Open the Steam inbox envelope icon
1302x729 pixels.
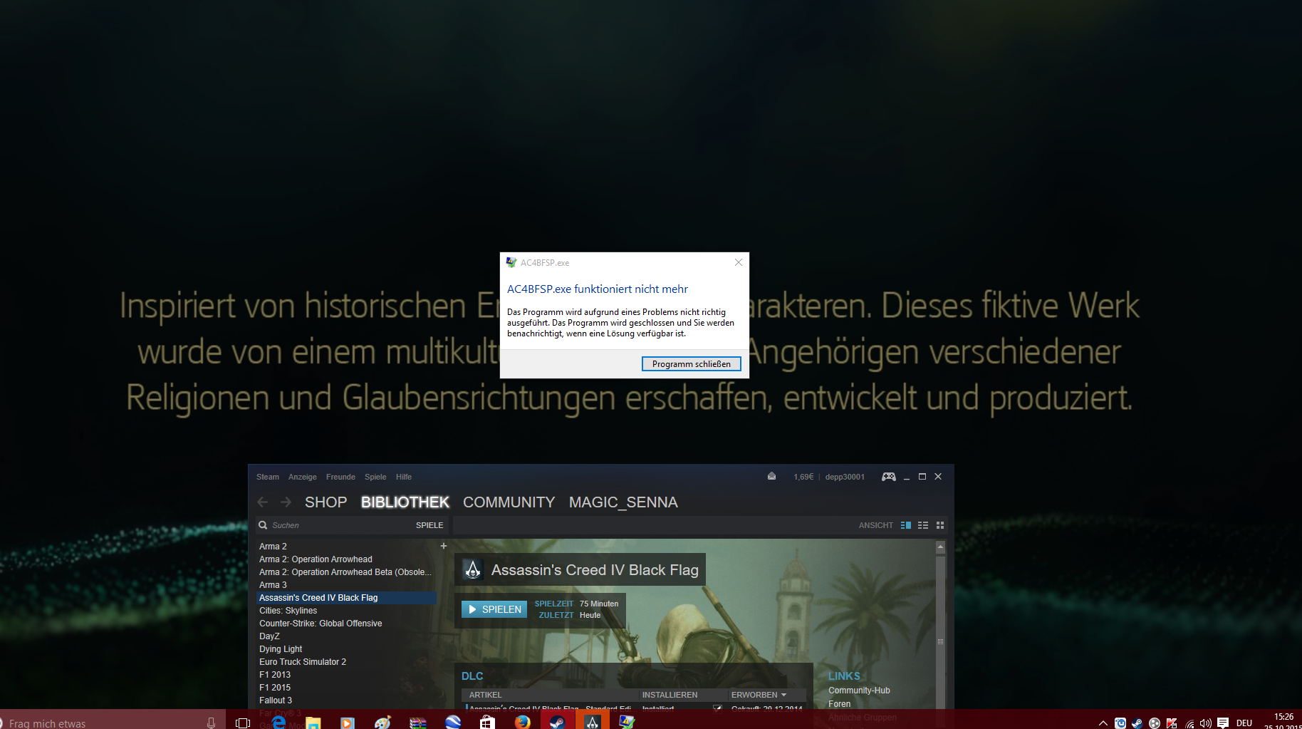pos(771,476)
